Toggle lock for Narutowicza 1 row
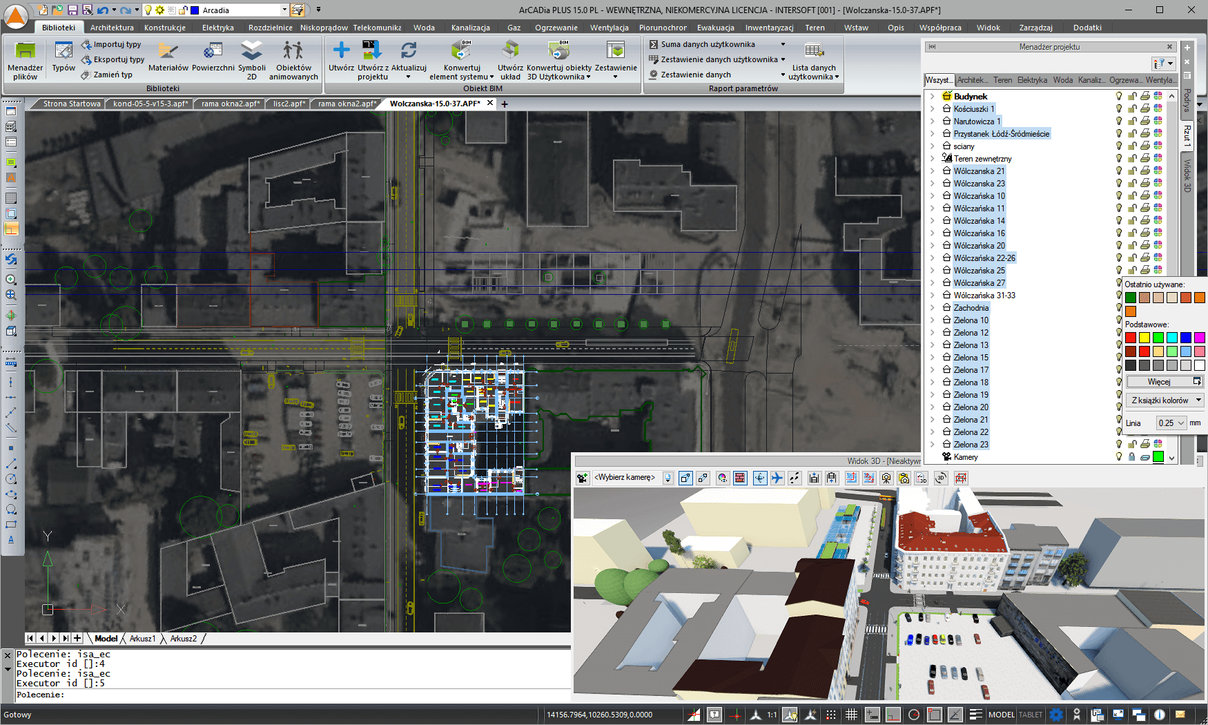The width and height of the screenshot is (1208, 725). (1132, 122)
